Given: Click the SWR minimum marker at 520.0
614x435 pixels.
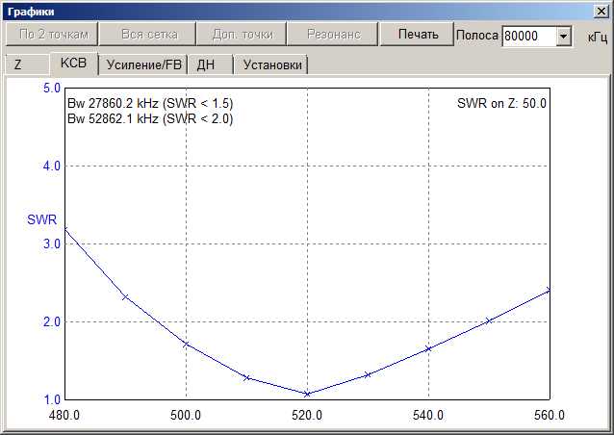Looking at the screenshot, I should click(307, 394).
